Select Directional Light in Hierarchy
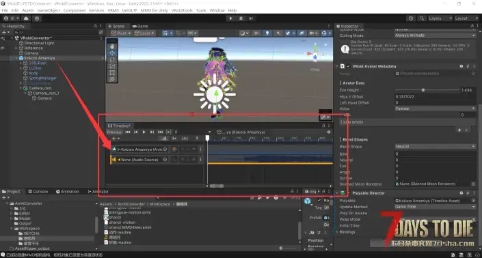Screen dimensions: 482x258 point(39,43)
